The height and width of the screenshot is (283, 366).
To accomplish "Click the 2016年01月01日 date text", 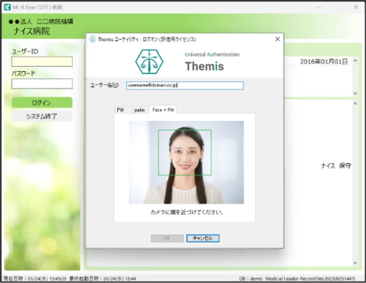I will [324, 62].
